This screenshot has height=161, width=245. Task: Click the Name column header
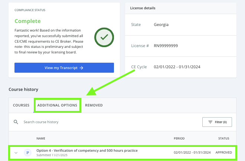click(x=41, y=138)
